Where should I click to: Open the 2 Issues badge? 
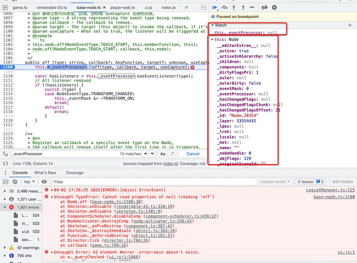pos(311,181)
